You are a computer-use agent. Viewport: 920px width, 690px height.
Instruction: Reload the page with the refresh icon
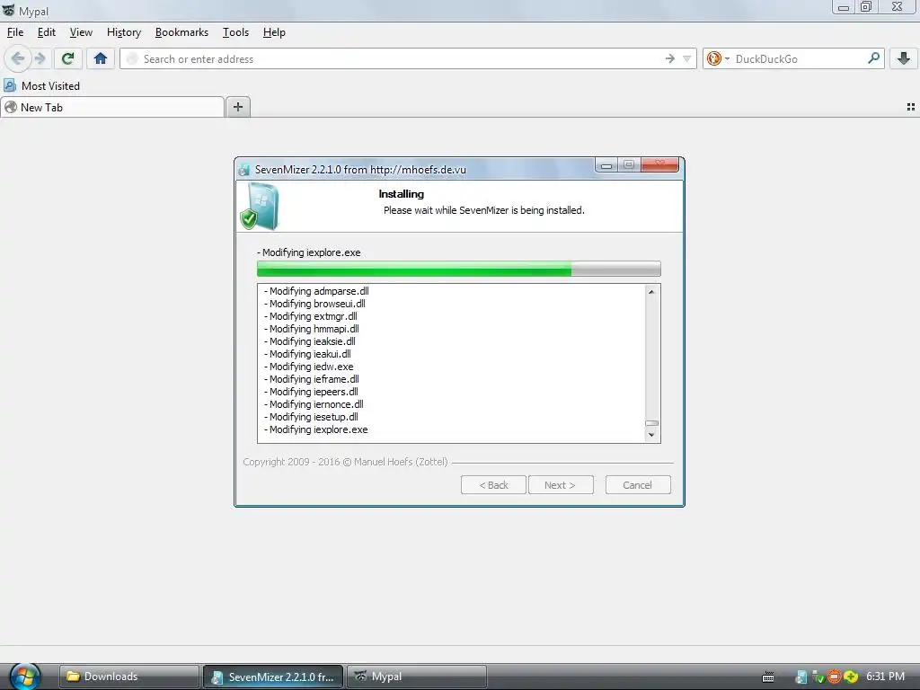68,58
